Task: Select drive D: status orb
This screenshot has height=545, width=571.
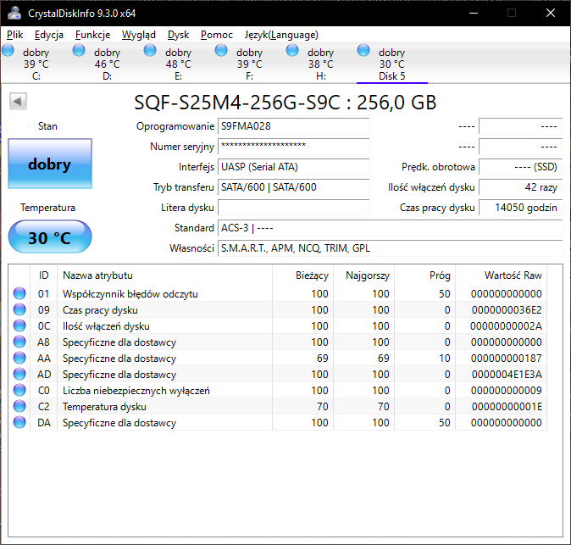Action: (79, 51)
